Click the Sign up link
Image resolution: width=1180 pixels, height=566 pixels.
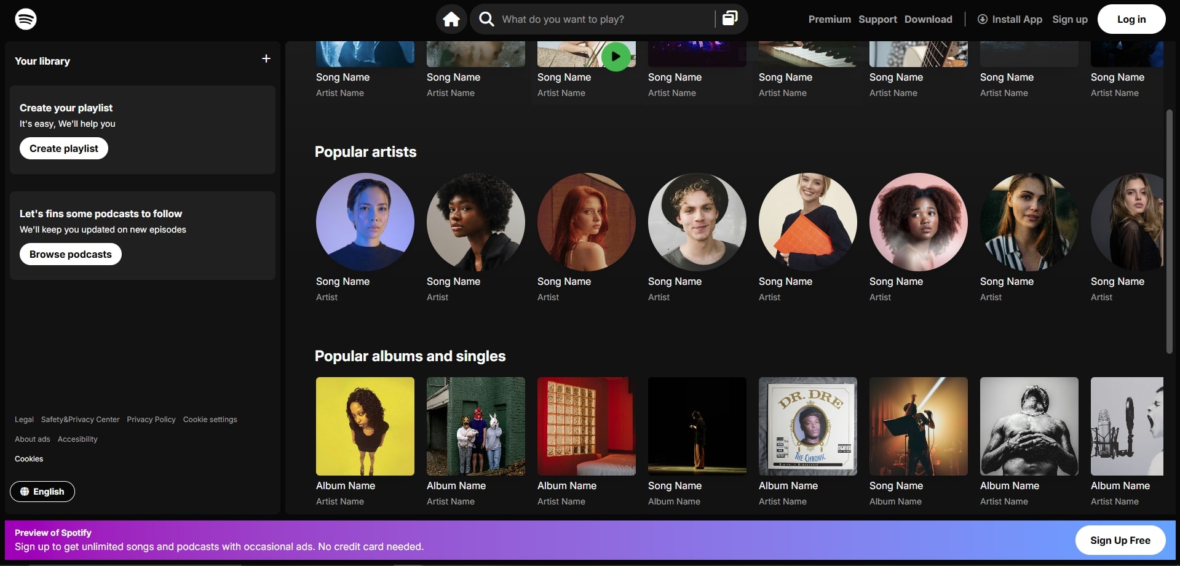pos(1069,19)
